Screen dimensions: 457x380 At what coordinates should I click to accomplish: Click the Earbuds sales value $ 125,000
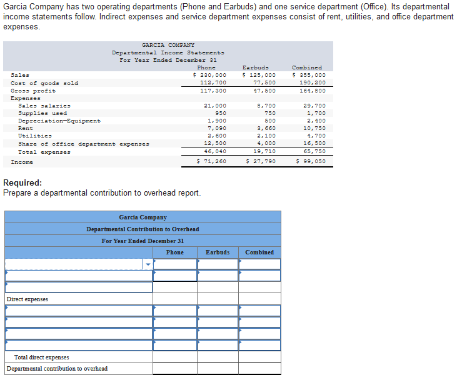click(259, 75)
